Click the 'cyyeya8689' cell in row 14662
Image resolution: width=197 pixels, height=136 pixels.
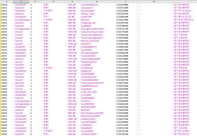coord(87,131)
